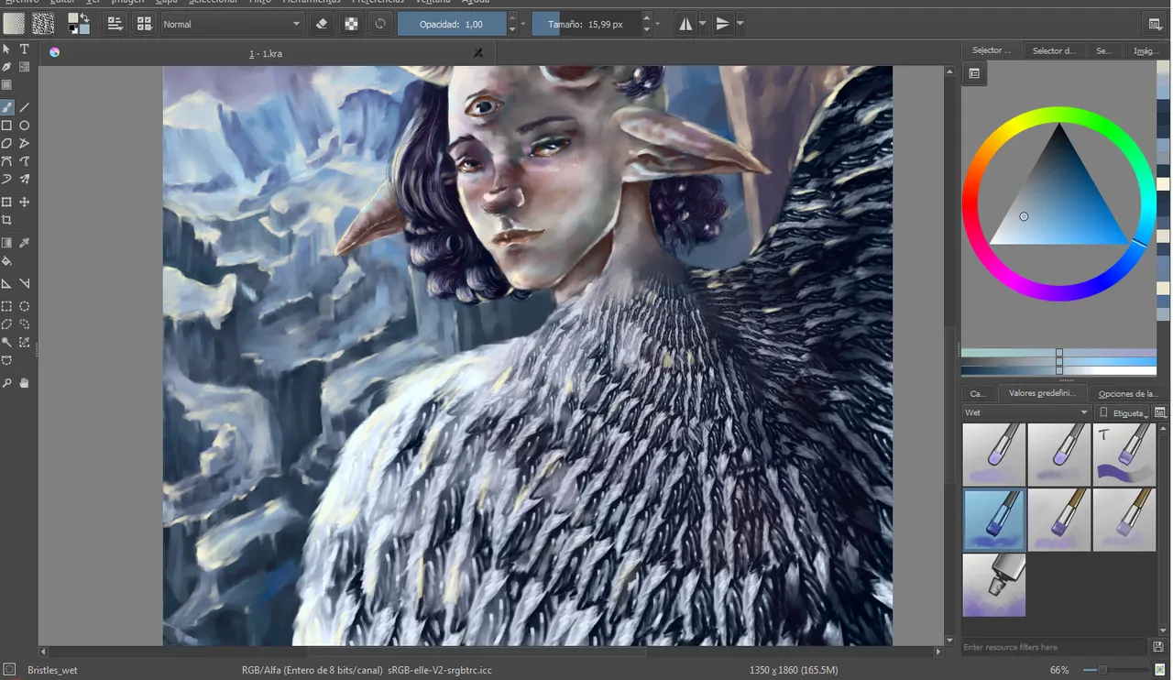The height and width of the screenshot is (680, 1173).
Task: Toggle horizontal mirror mode
Action: click(x=685, y=24)
